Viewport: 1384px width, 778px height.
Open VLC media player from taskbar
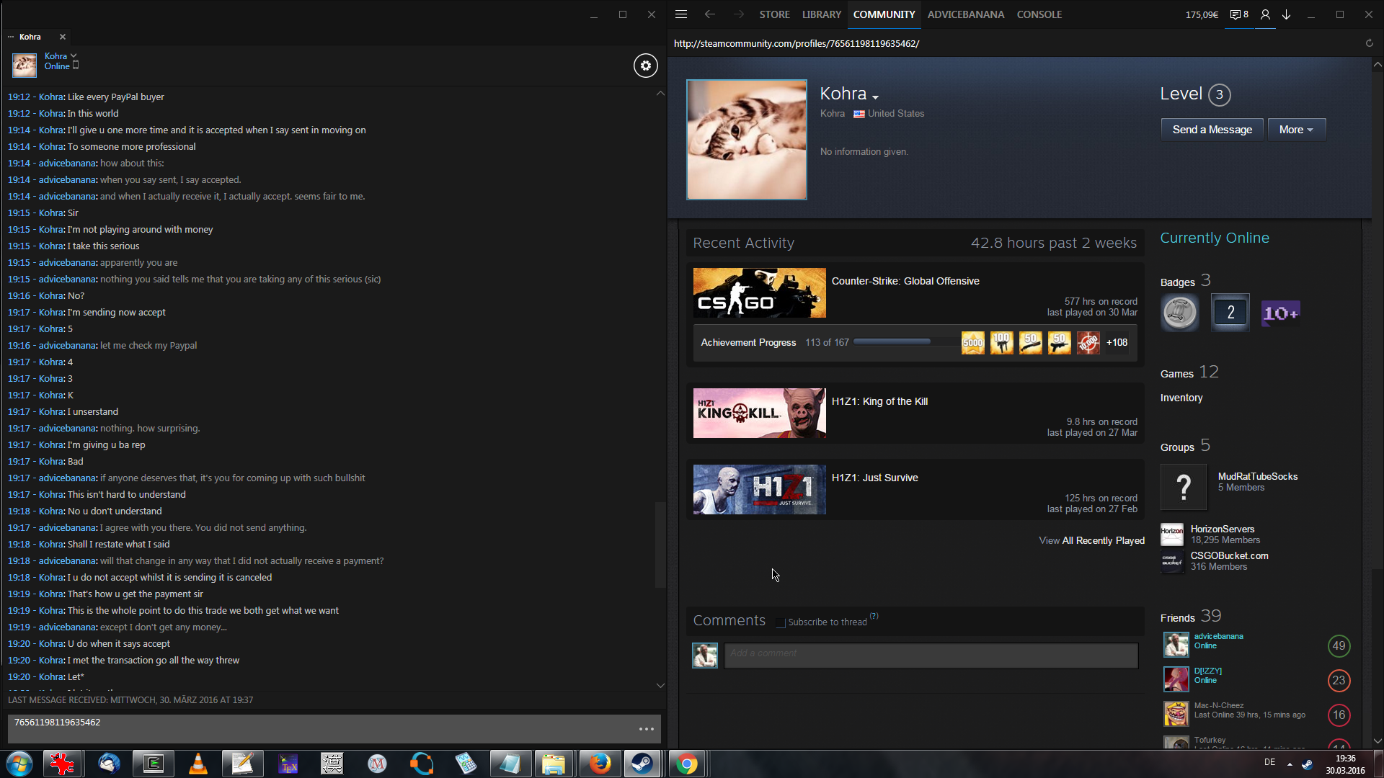point(198,764)
